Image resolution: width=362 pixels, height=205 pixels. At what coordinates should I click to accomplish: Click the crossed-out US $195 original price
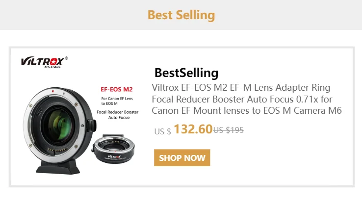pos(228,130)
